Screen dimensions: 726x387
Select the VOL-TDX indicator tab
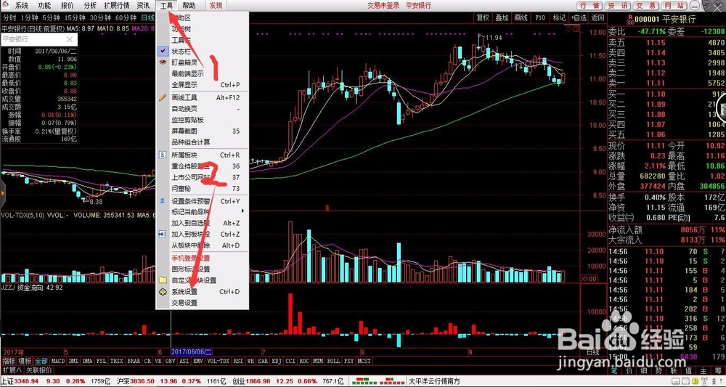tap(218, 361)
